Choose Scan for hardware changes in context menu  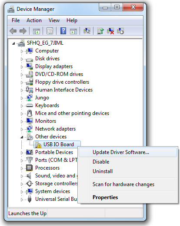point(128,184)
